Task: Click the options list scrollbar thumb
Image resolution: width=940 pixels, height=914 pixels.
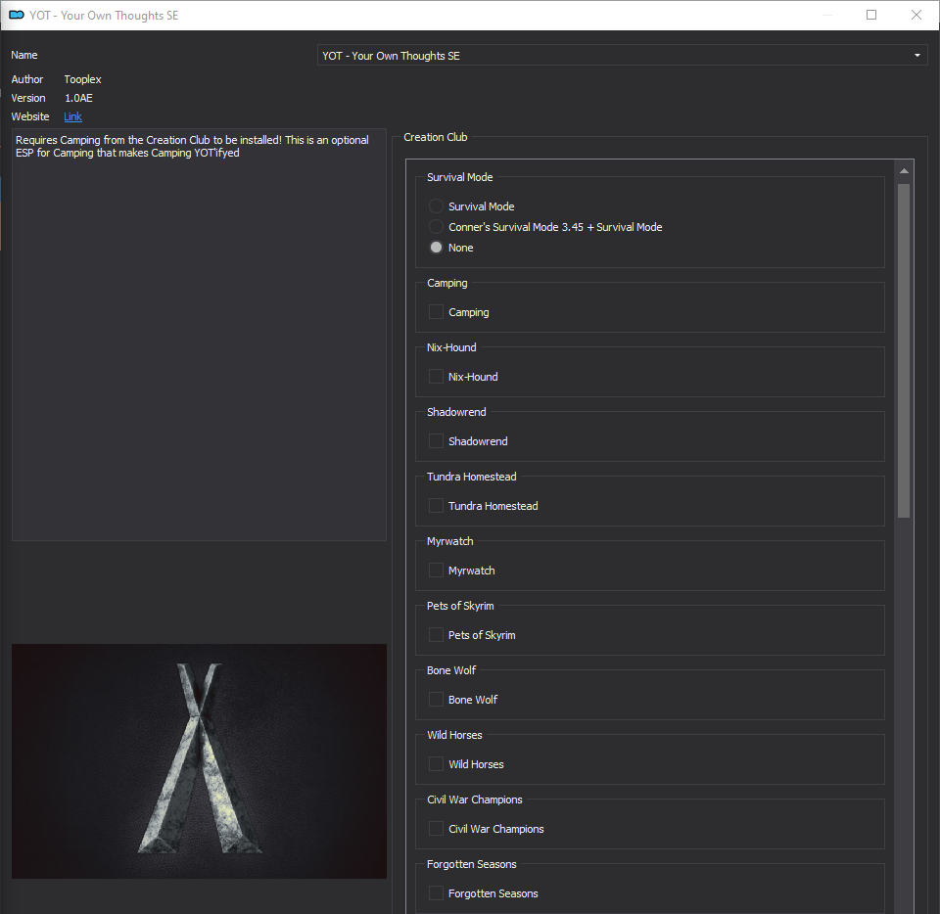Action: [x=904, y=350]
